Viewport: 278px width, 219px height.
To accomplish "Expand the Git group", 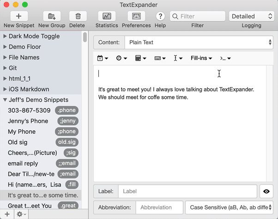I will [x=5, y=68].
